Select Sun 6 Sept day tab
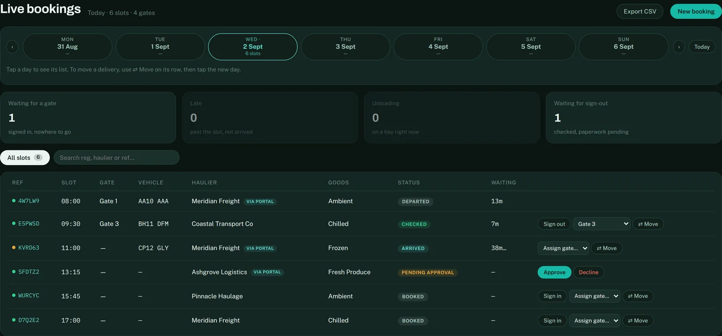This screenshot has height=336, width=722. [623, 47]
